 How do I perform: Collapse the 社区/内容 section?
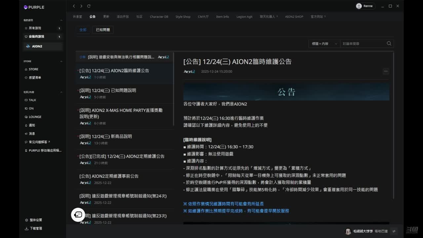click(x=61, y=92)
